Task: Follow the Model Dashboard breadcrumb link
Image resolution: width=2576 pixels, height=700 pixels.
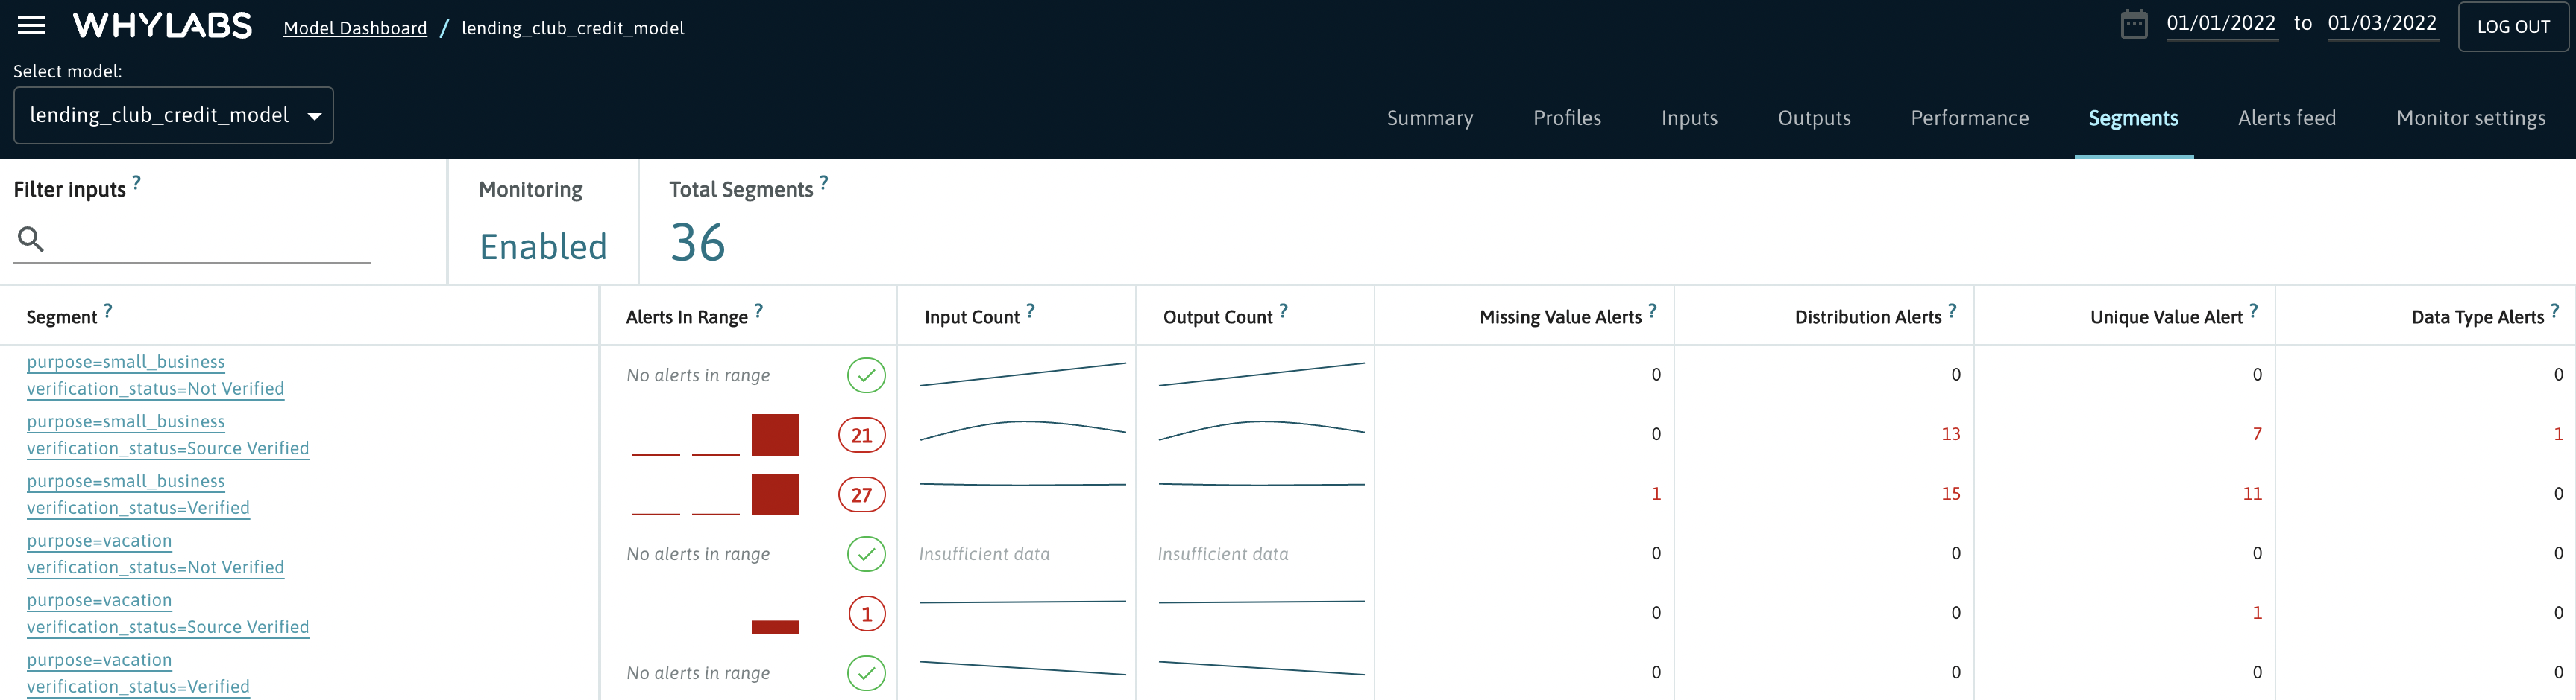Action: (x=355, y=28)
